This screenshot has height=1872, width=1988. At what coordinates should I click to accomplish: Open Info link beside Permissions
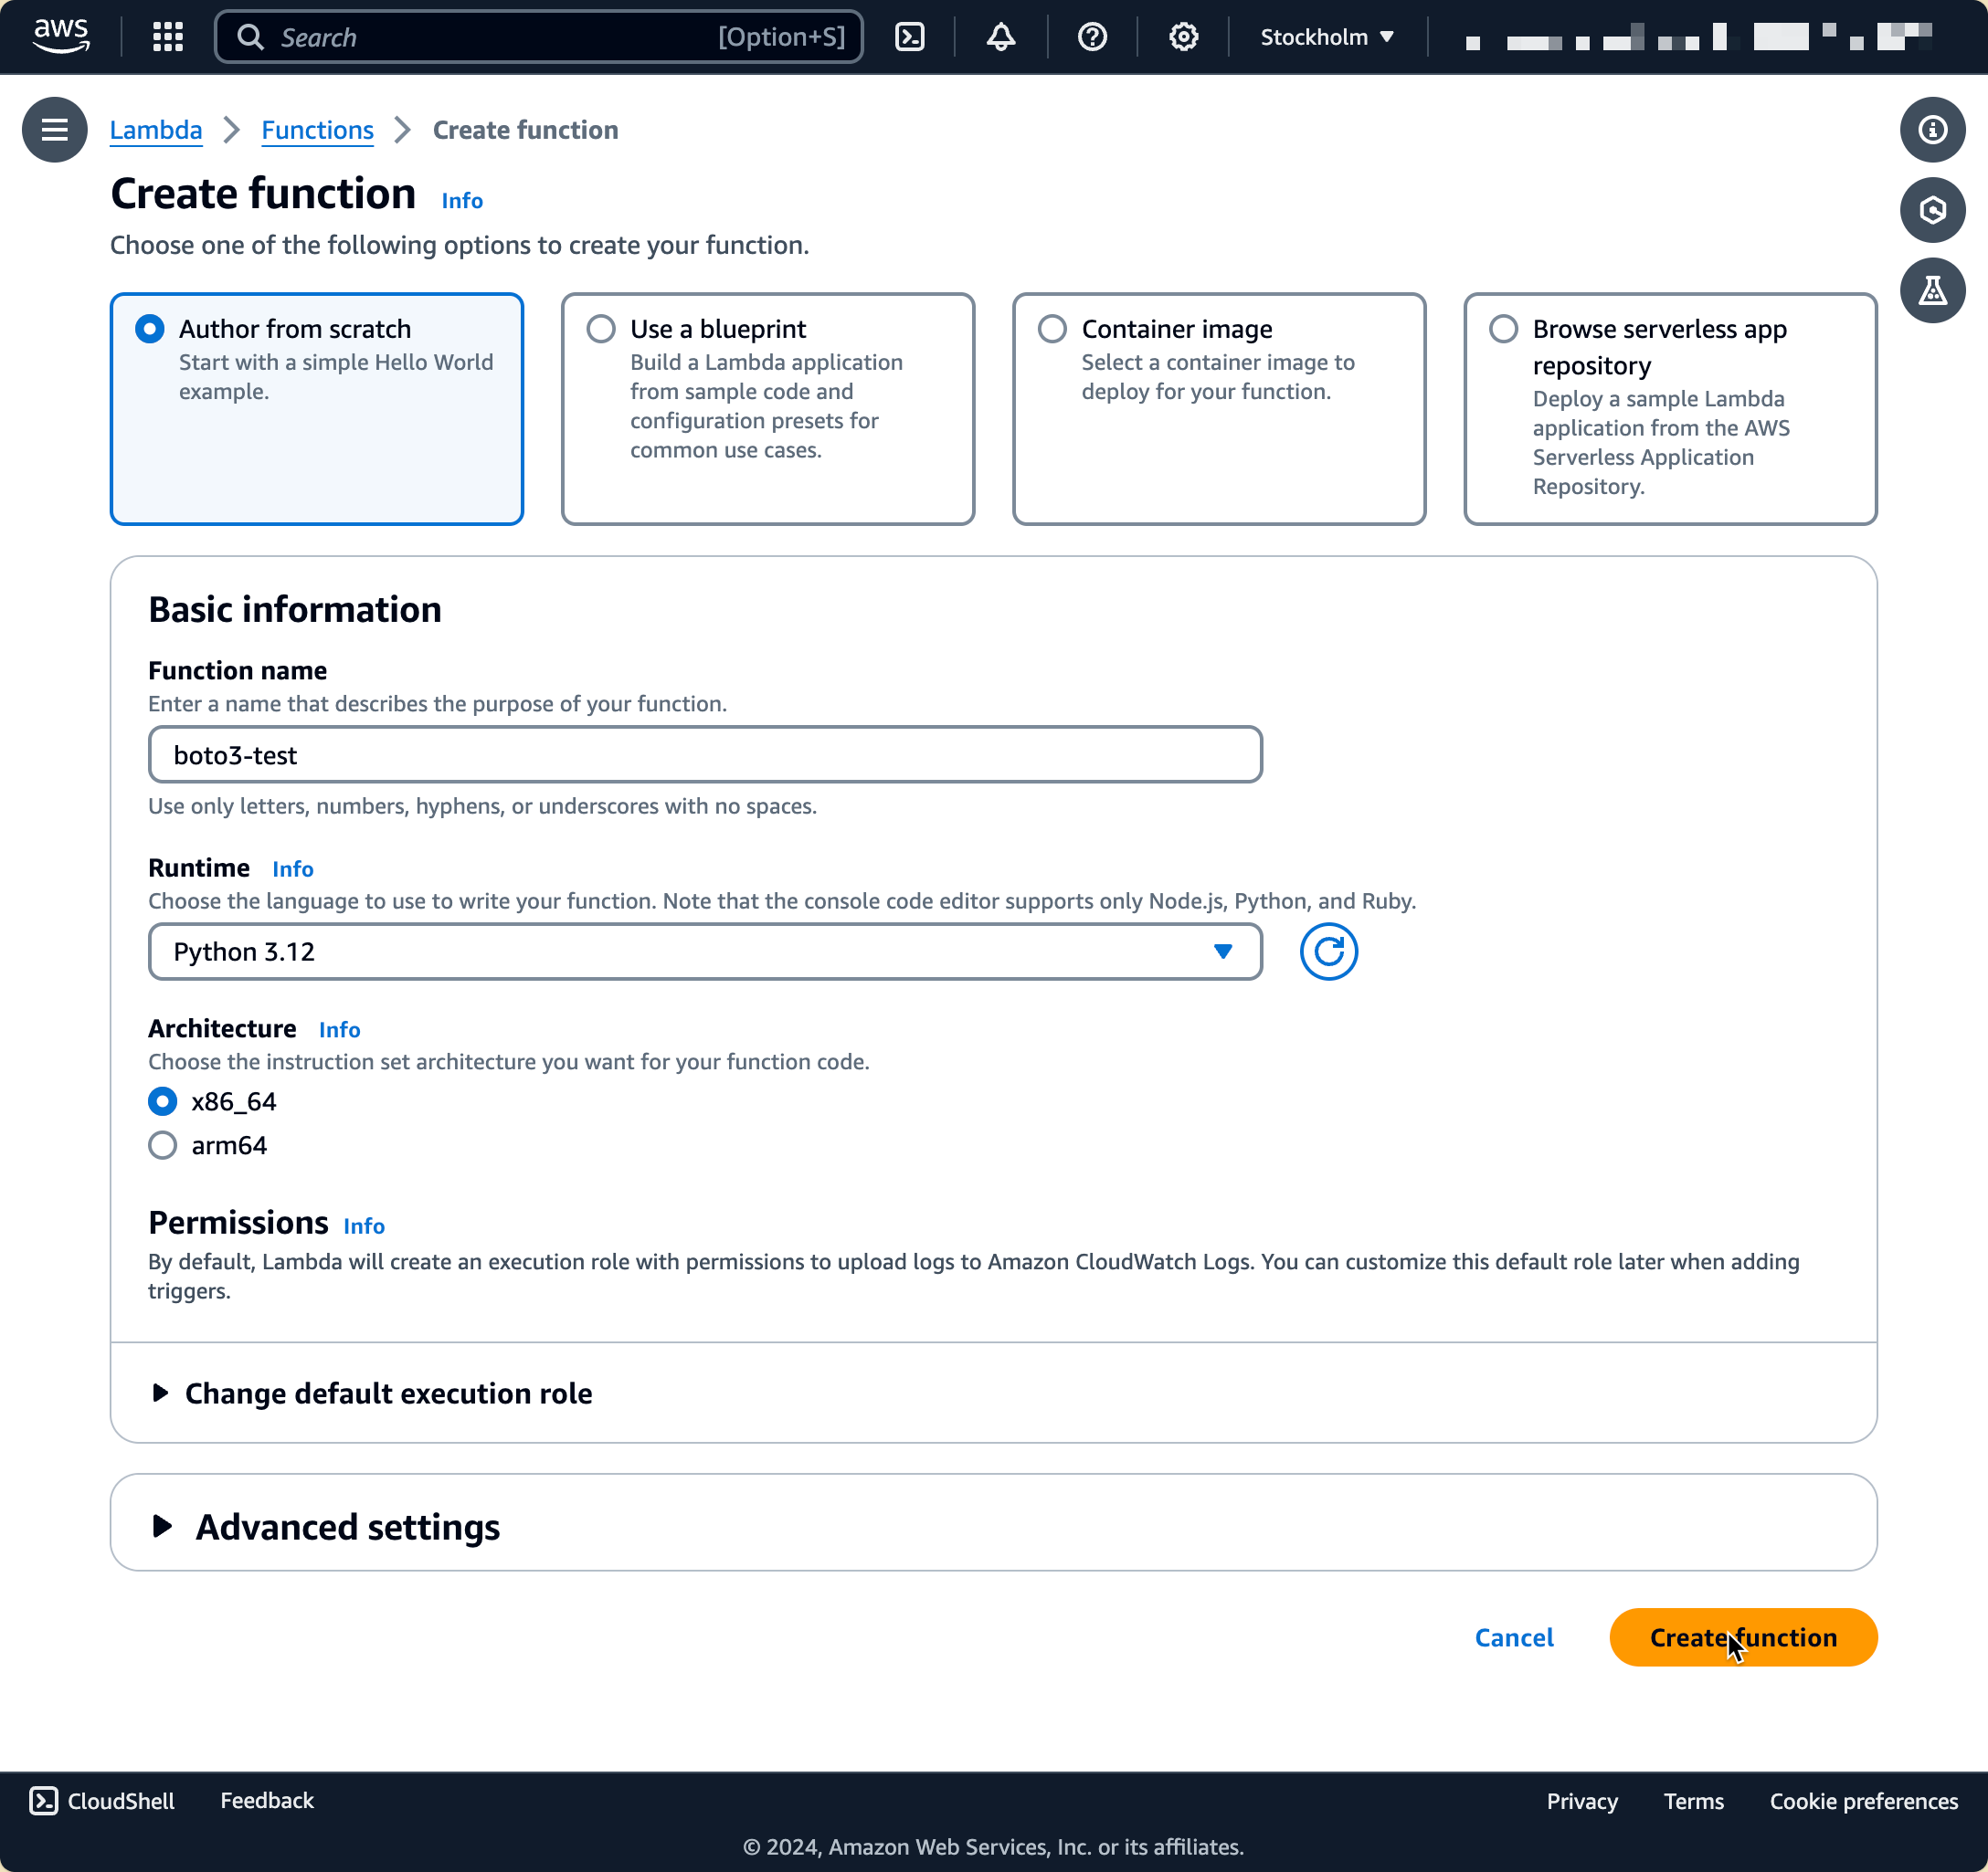[364, 1226]
